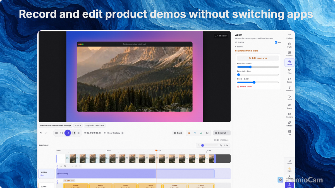This screenshot has width=335, height=188.
Task: Click the timeline zoom level slider
Action: [210, 145]
